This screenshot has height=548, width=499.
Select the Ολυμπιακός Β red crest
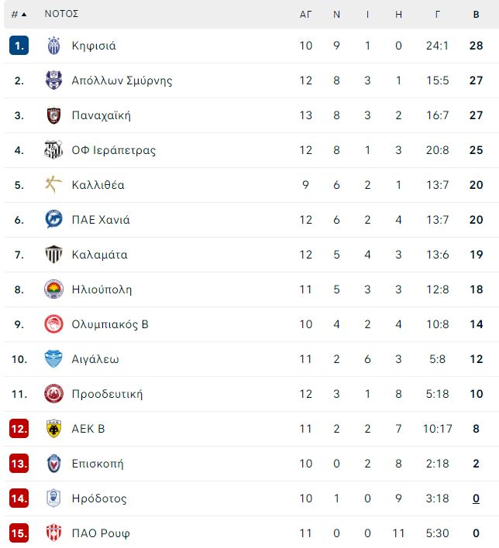[53, 324]
